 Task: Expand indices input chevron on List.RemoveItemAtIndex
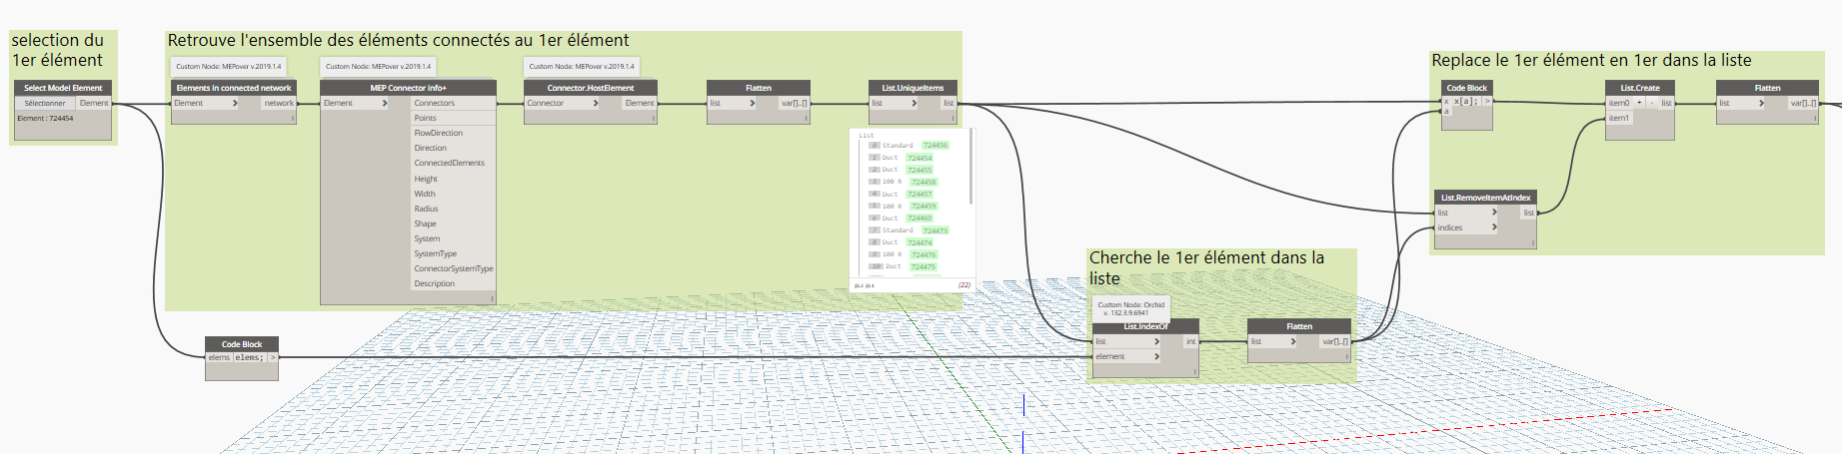(x=1494, y=227)
